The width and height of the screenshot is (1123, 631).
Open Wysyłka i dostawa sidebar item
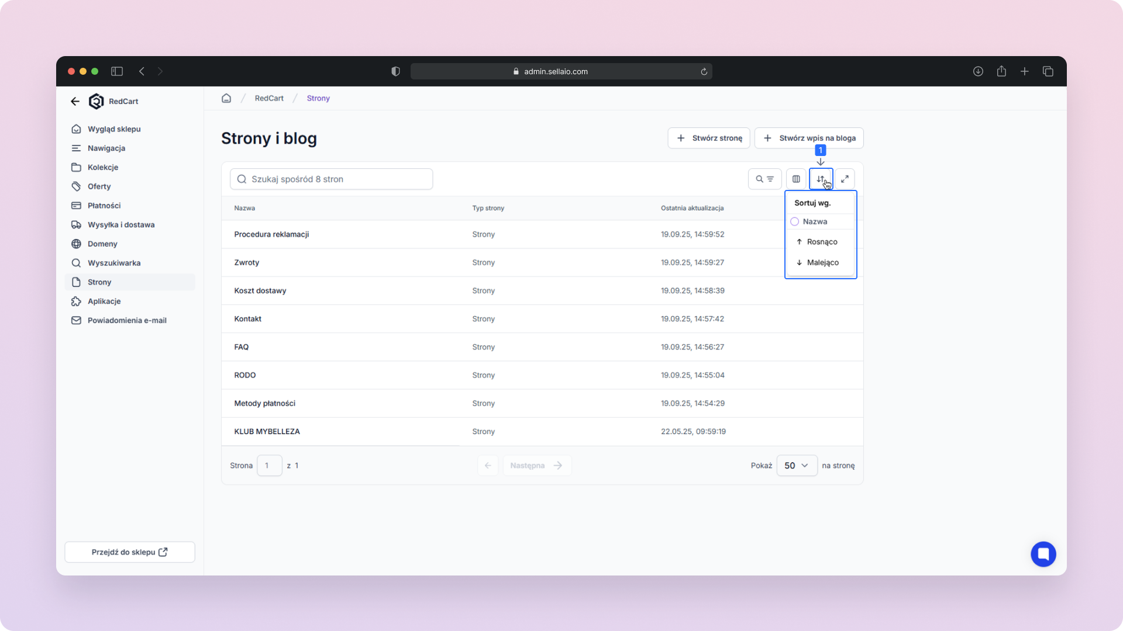coord(121,225)
